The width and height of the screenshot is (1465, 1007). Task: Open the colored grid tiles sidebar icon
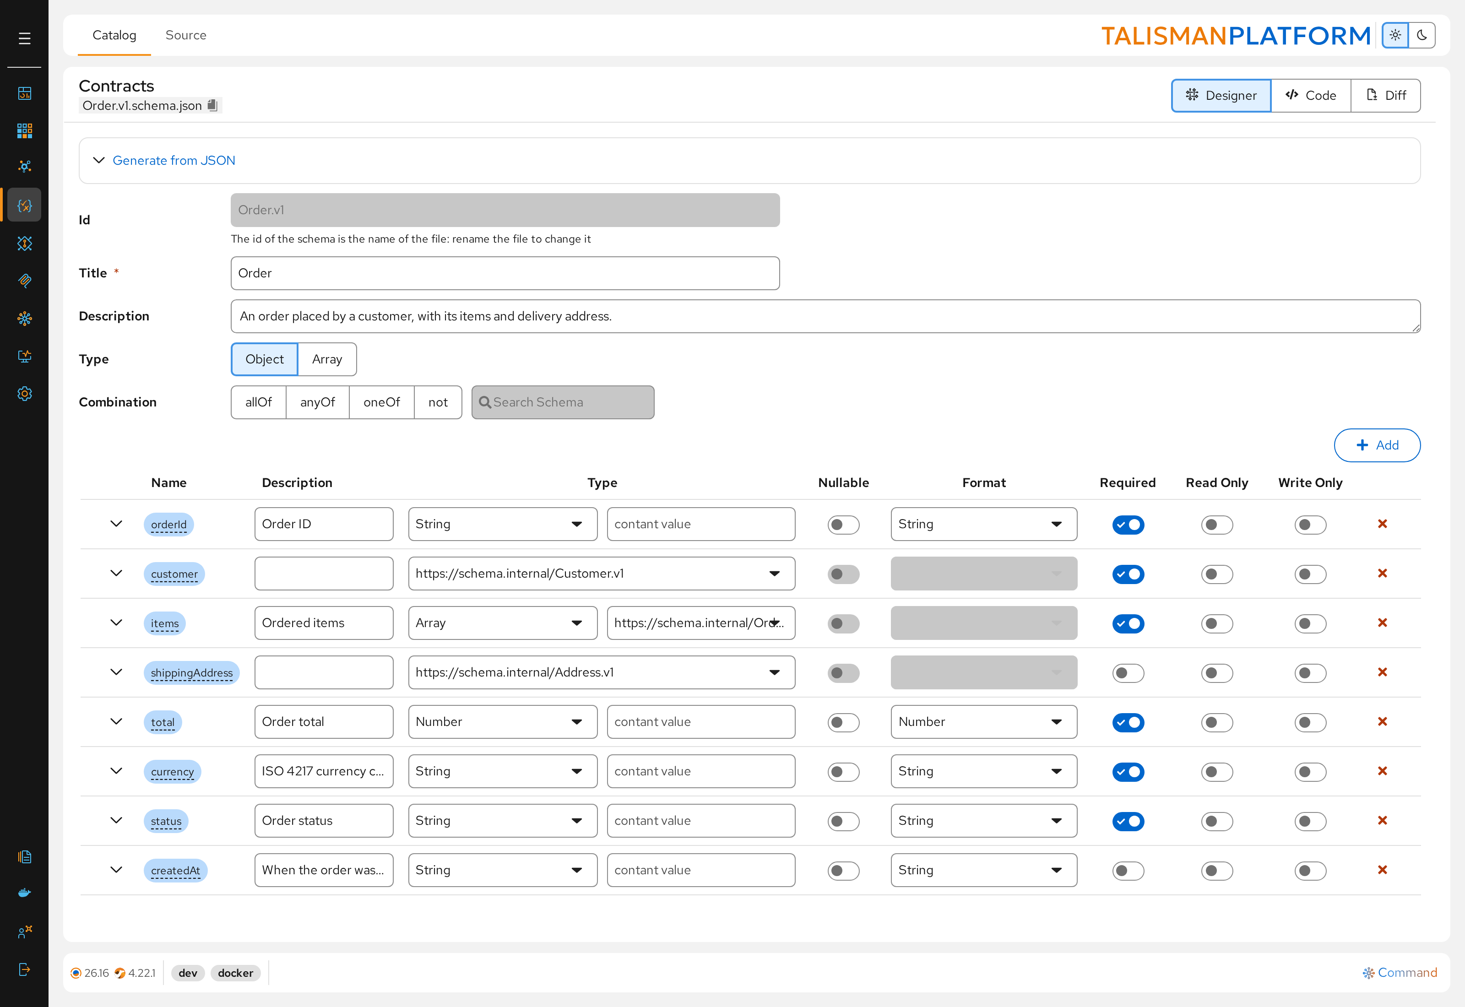[x=24, y=130]
